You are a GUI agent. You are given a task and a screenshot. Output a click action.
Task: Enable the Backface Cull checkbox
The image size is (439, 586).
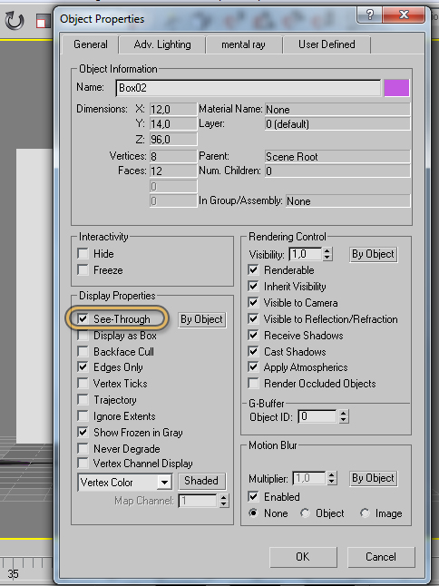[x=83, y=352]
